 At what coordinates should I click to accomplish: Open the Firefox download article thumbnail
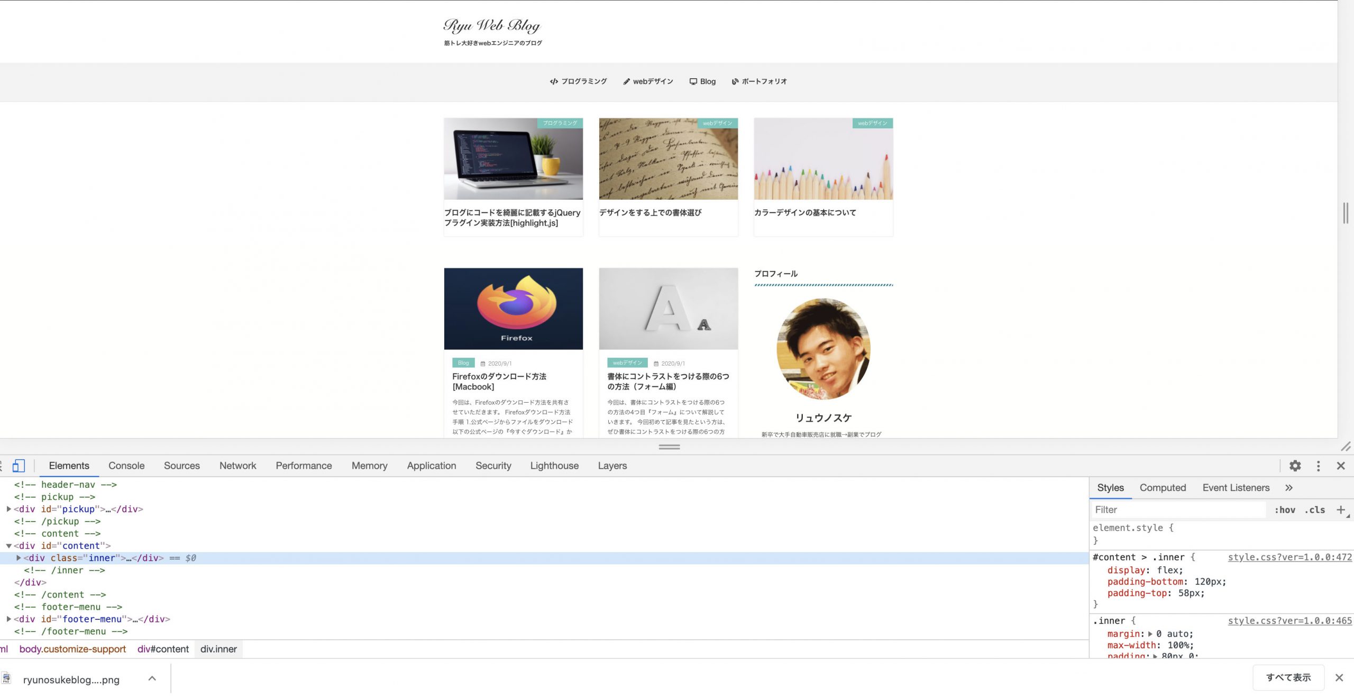click(513, 309)
